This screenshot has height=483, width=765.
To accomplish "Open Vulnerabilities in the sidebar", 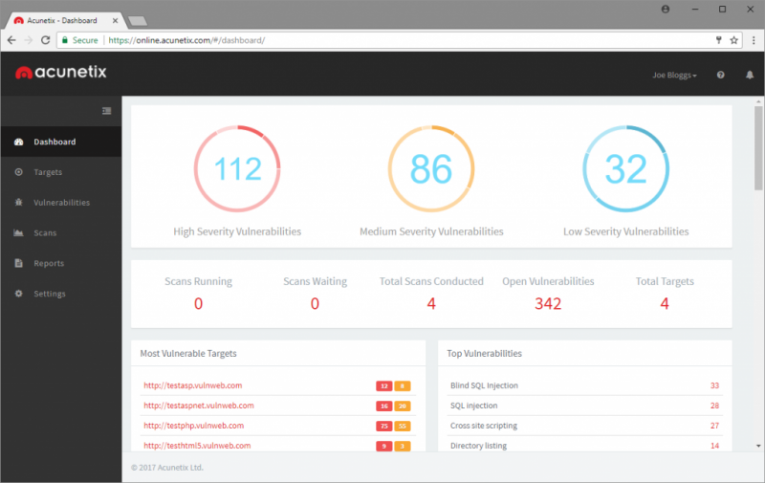I will point(61,203).
